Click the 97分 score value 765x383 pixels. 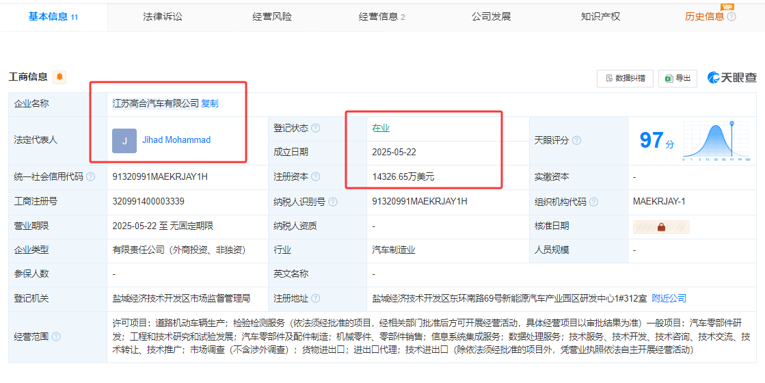[x=657, y=140]
